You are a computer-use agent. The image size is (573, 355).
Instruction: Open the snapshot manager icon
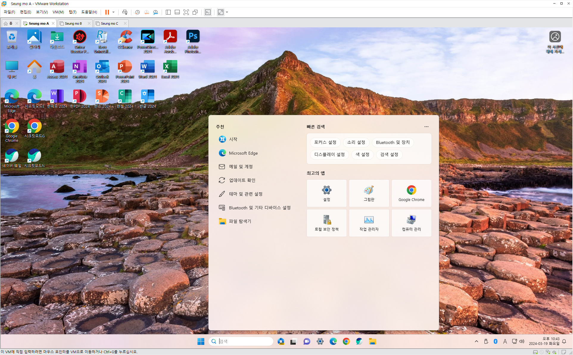[x=155, y=12]
